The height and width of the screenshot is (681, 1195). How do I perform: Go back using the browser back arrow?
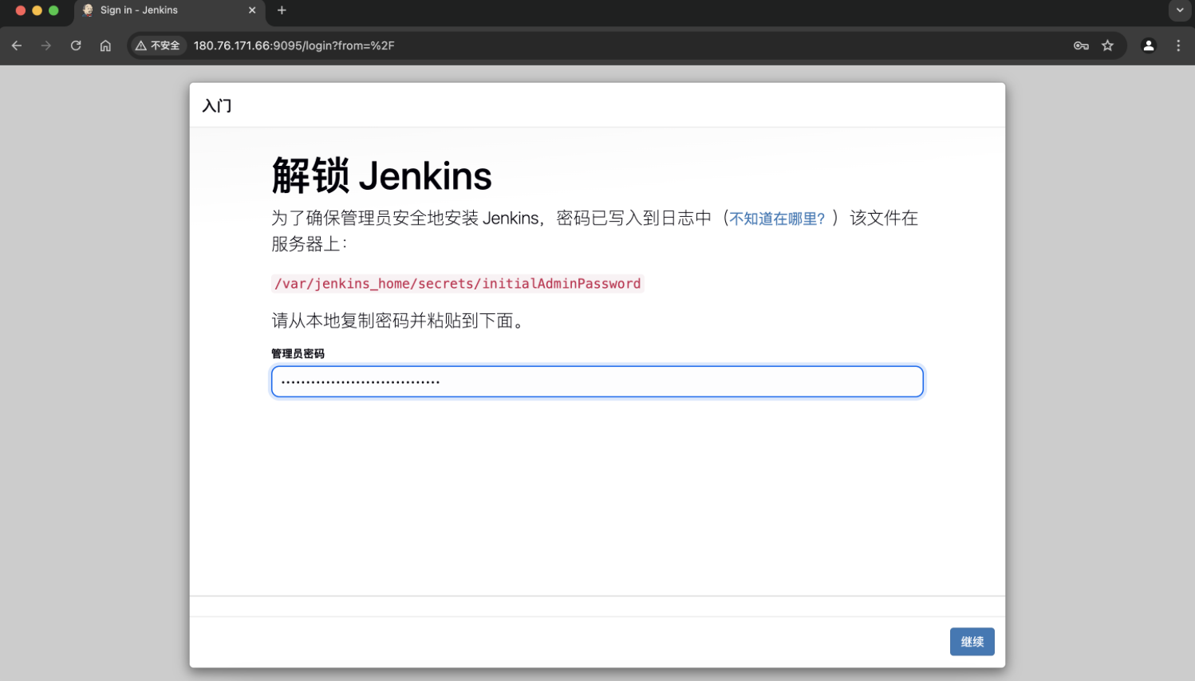[x=17, y=45]
